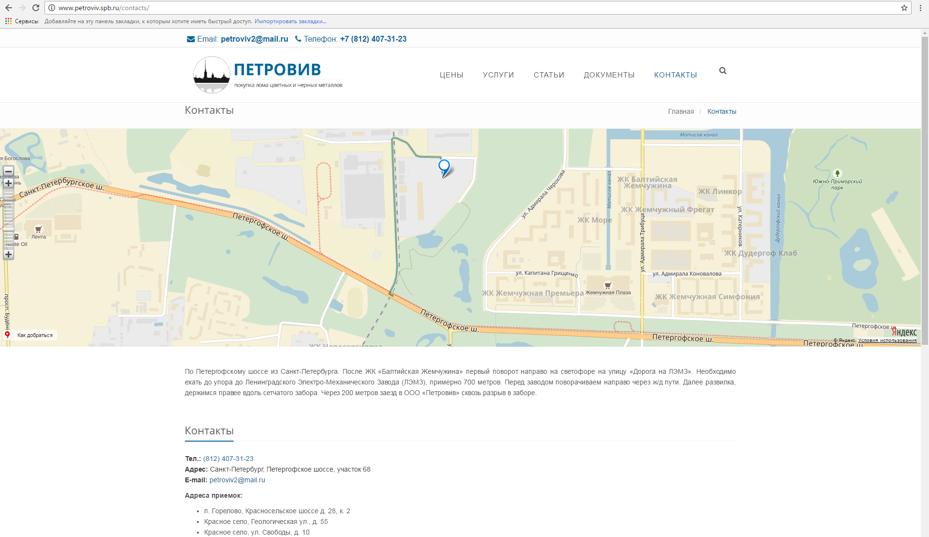The width and height of the screenshot is (929, 537).
Task: Click the ЖК Море map label
Action: 595,220
